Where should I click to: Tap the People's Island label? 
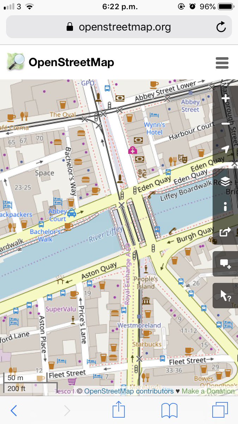click(146, 283)
